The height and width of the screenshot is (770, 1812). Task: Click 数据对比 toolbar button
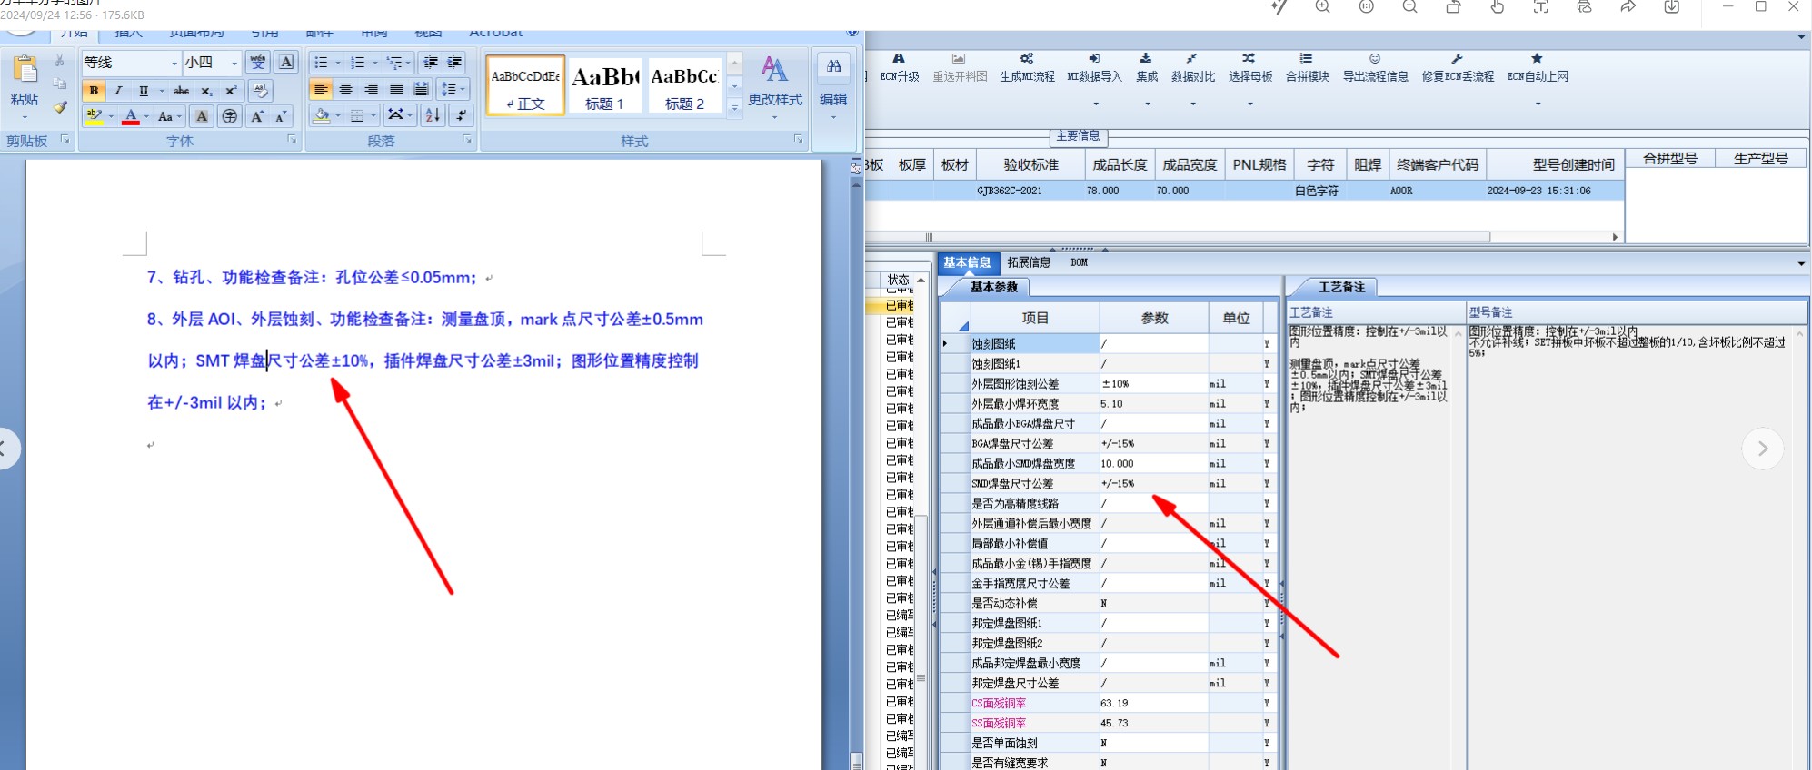(1192, 69)
